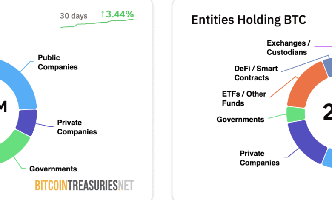The height and width of the screenshot is (200, 332).
Task: Click the green 3.44% change indicator
Action: pyautogui.click(x=120, y=14)
